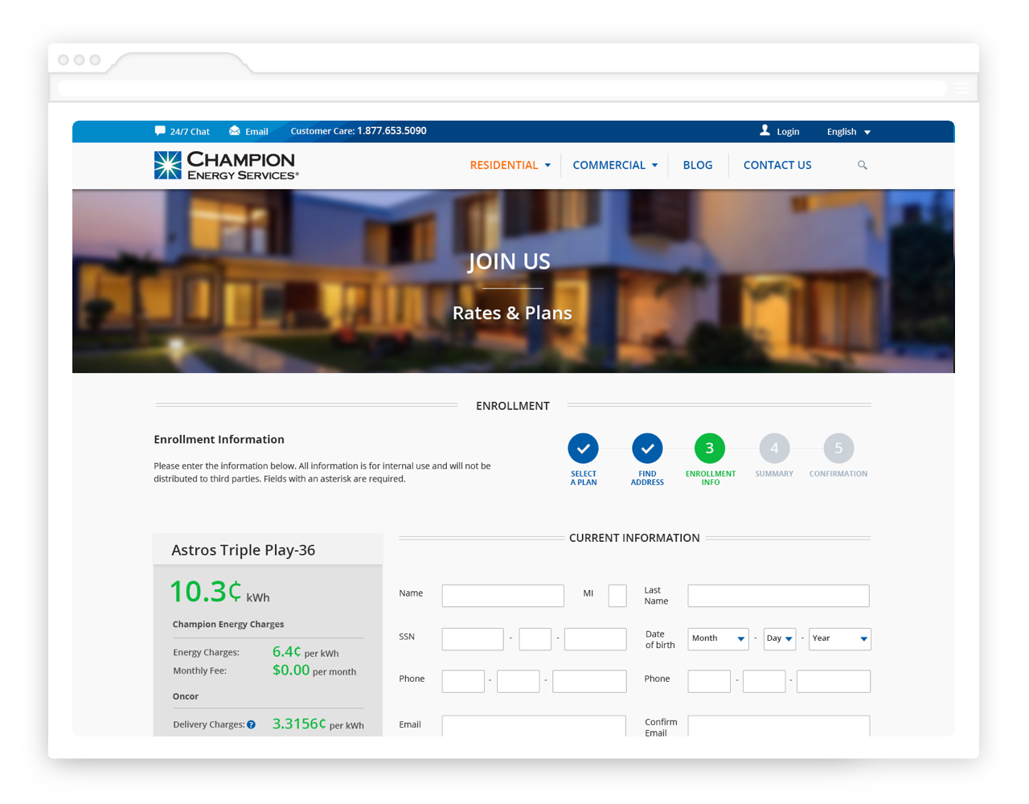1029x804 pixels.
Task: Click the CURRENT INFORMATION section heading
Action: (x=634, y=538)
